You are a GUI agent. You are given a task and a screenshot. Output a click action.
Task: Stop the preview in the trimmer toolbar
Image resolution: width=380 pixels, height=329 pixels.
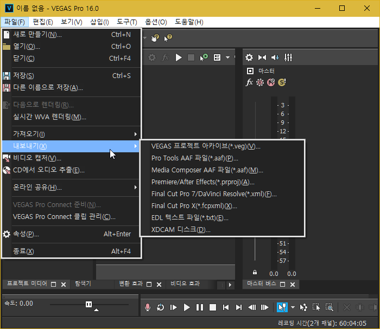point(191,57)
